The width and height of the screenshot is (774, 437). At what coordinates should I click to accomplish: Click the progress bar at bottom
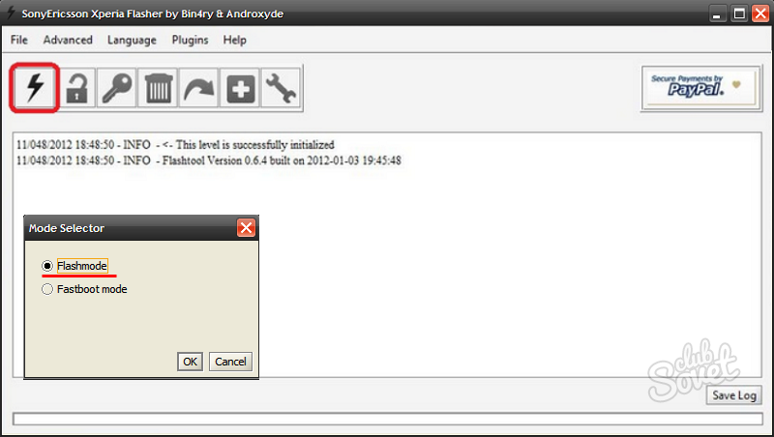coord(388,419)
